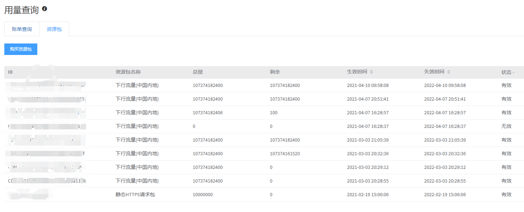This screenshot has width=524, height=212.
Task: Click the info icon beside 用量查询 title
Action: pyautogui.click(x=45, y=9)
